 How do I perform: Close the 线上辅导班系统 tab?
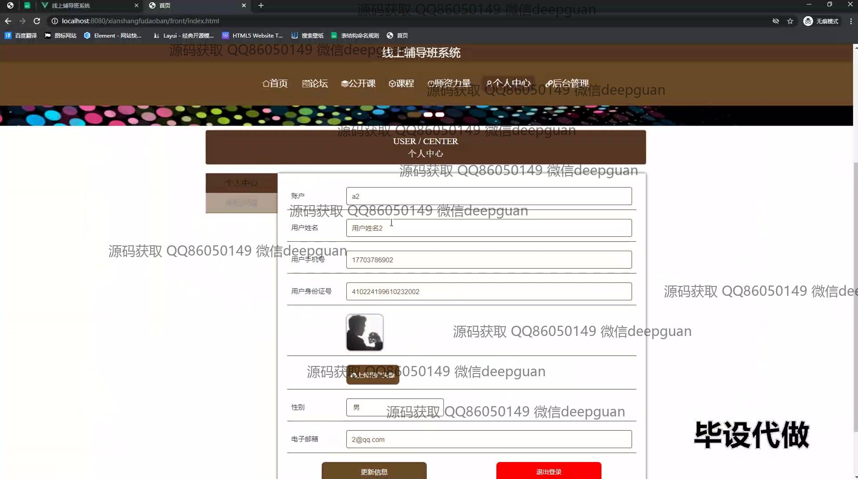137,5
